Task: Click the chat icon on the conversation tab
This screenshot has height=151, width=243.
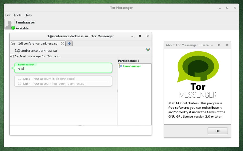Action: pyautogui.click(x=13, y=43)
